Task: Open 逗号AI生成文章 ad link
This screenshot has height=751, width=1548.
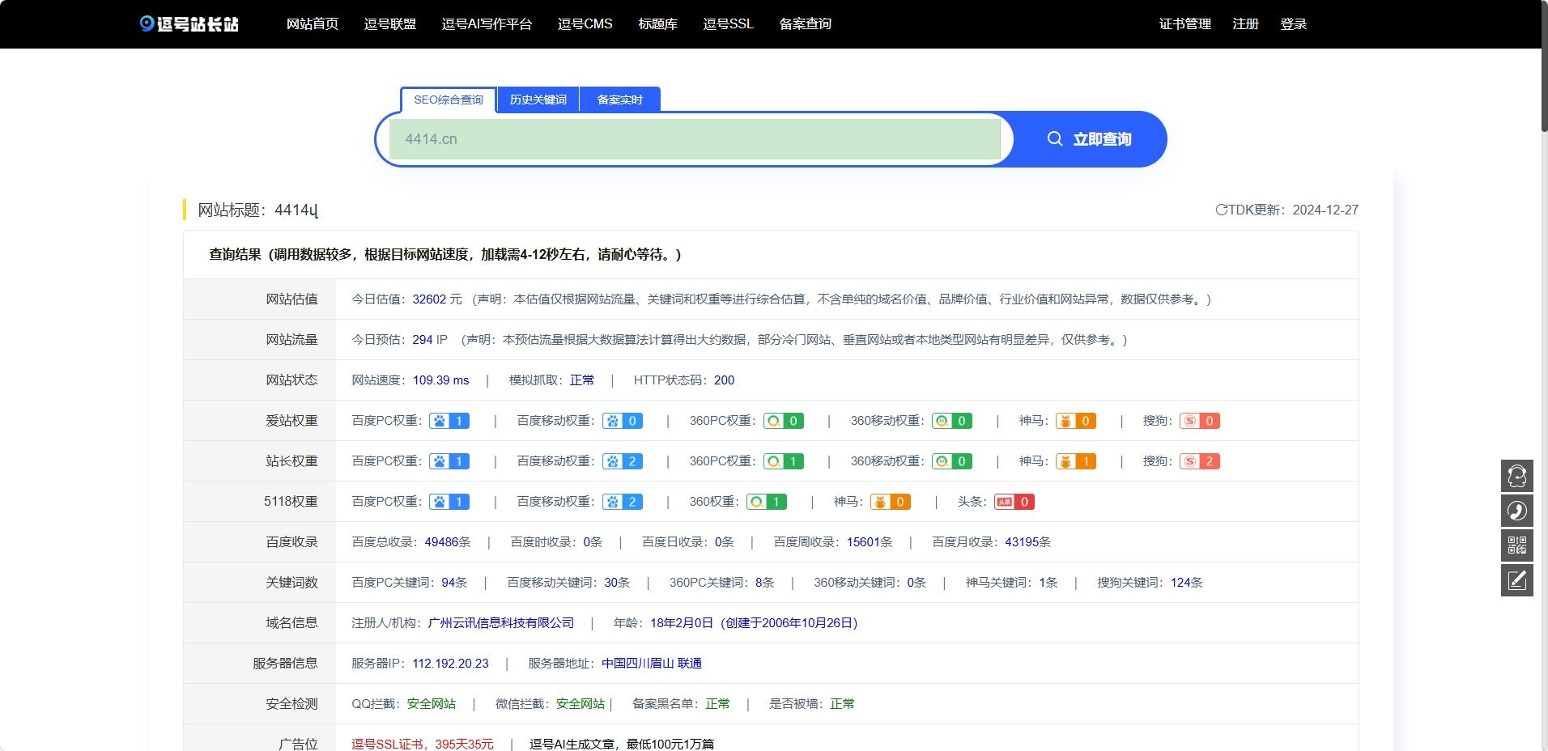Action: (622, 744)
